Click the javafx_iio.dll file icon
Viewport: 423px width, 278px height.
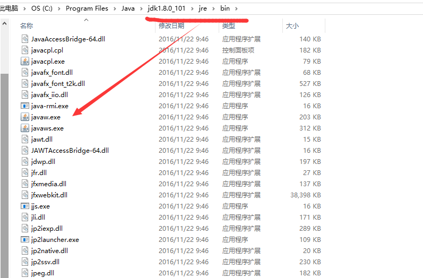(25, 94)
